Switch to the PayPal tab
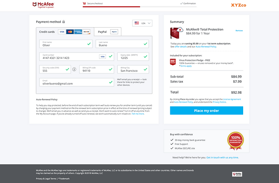The height and width of the screenshot is (183, 279). (108, 32)
